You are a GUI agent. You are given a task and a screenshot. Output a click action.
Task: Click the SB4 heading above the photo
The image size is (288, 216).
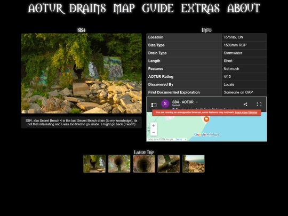tap(82, 30)
